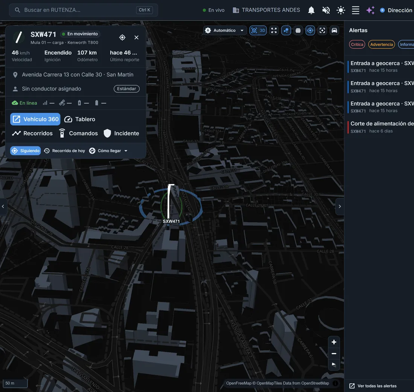Show Recorrido de hoy
This screenshot has width=414, height=392.
pyautogui.click(x=65, y=151)
